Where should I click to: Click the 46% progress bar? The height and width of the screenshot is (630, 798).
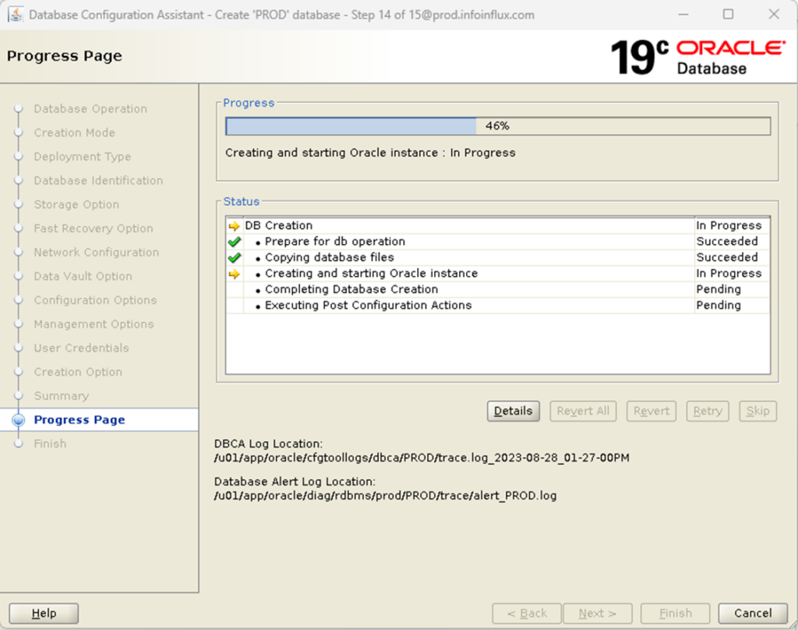point(496,125)
